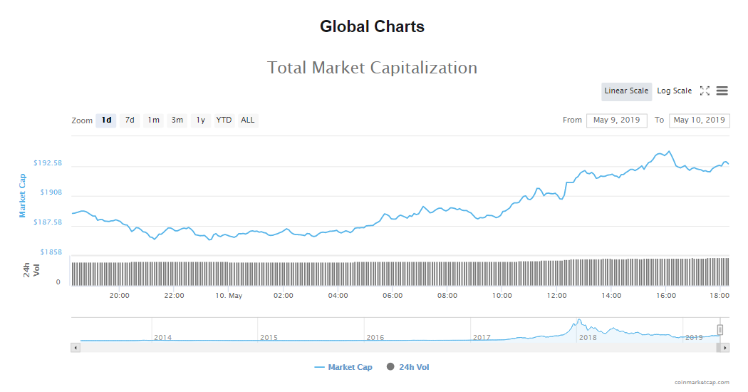Image resolution: width=748 pixels, height=392 pixels.
Task: Open coinmarketcap.com credit link
Action: click(x=702, y=383)
